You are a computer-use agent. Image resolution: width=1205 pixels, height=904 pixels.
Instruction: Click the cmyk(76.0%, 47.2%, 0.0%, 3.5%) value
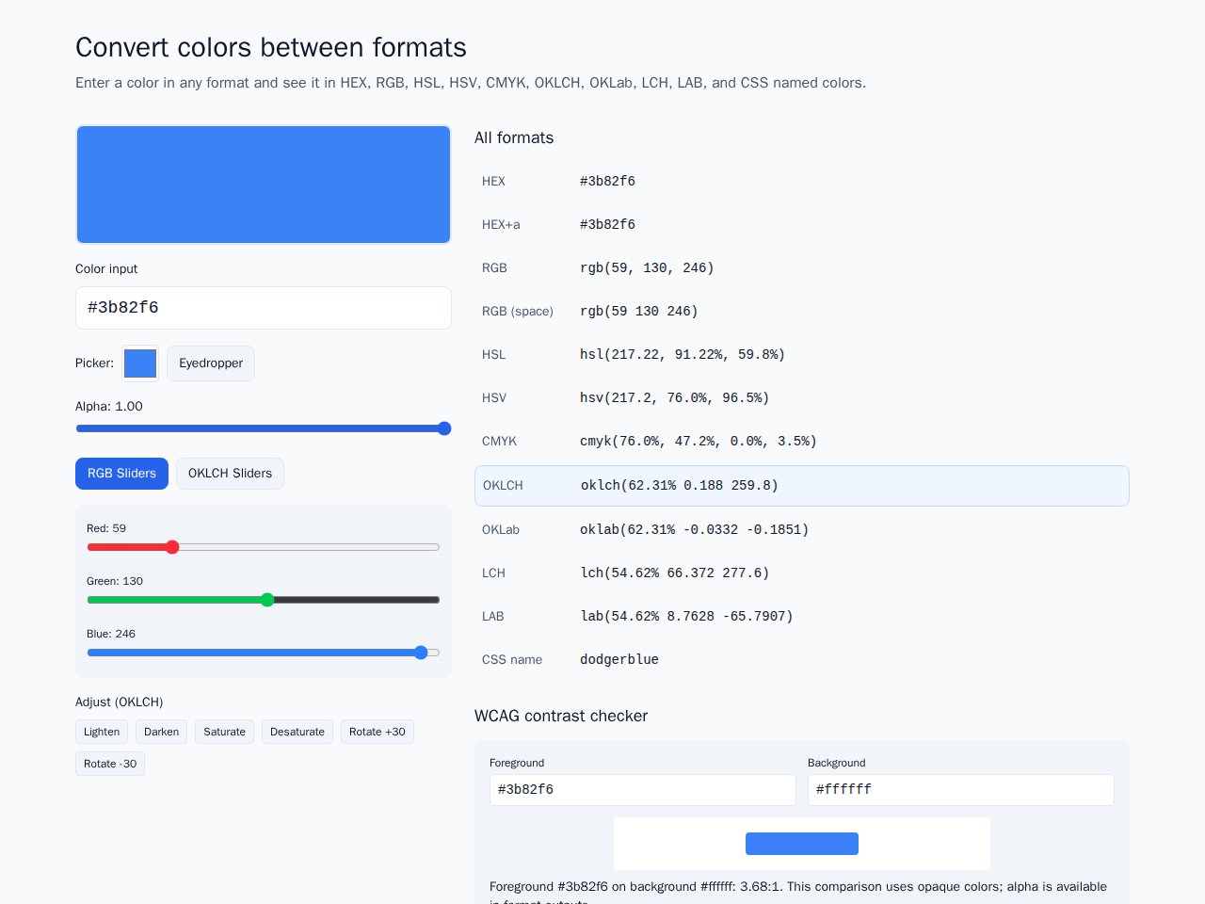tap(699, 442)
